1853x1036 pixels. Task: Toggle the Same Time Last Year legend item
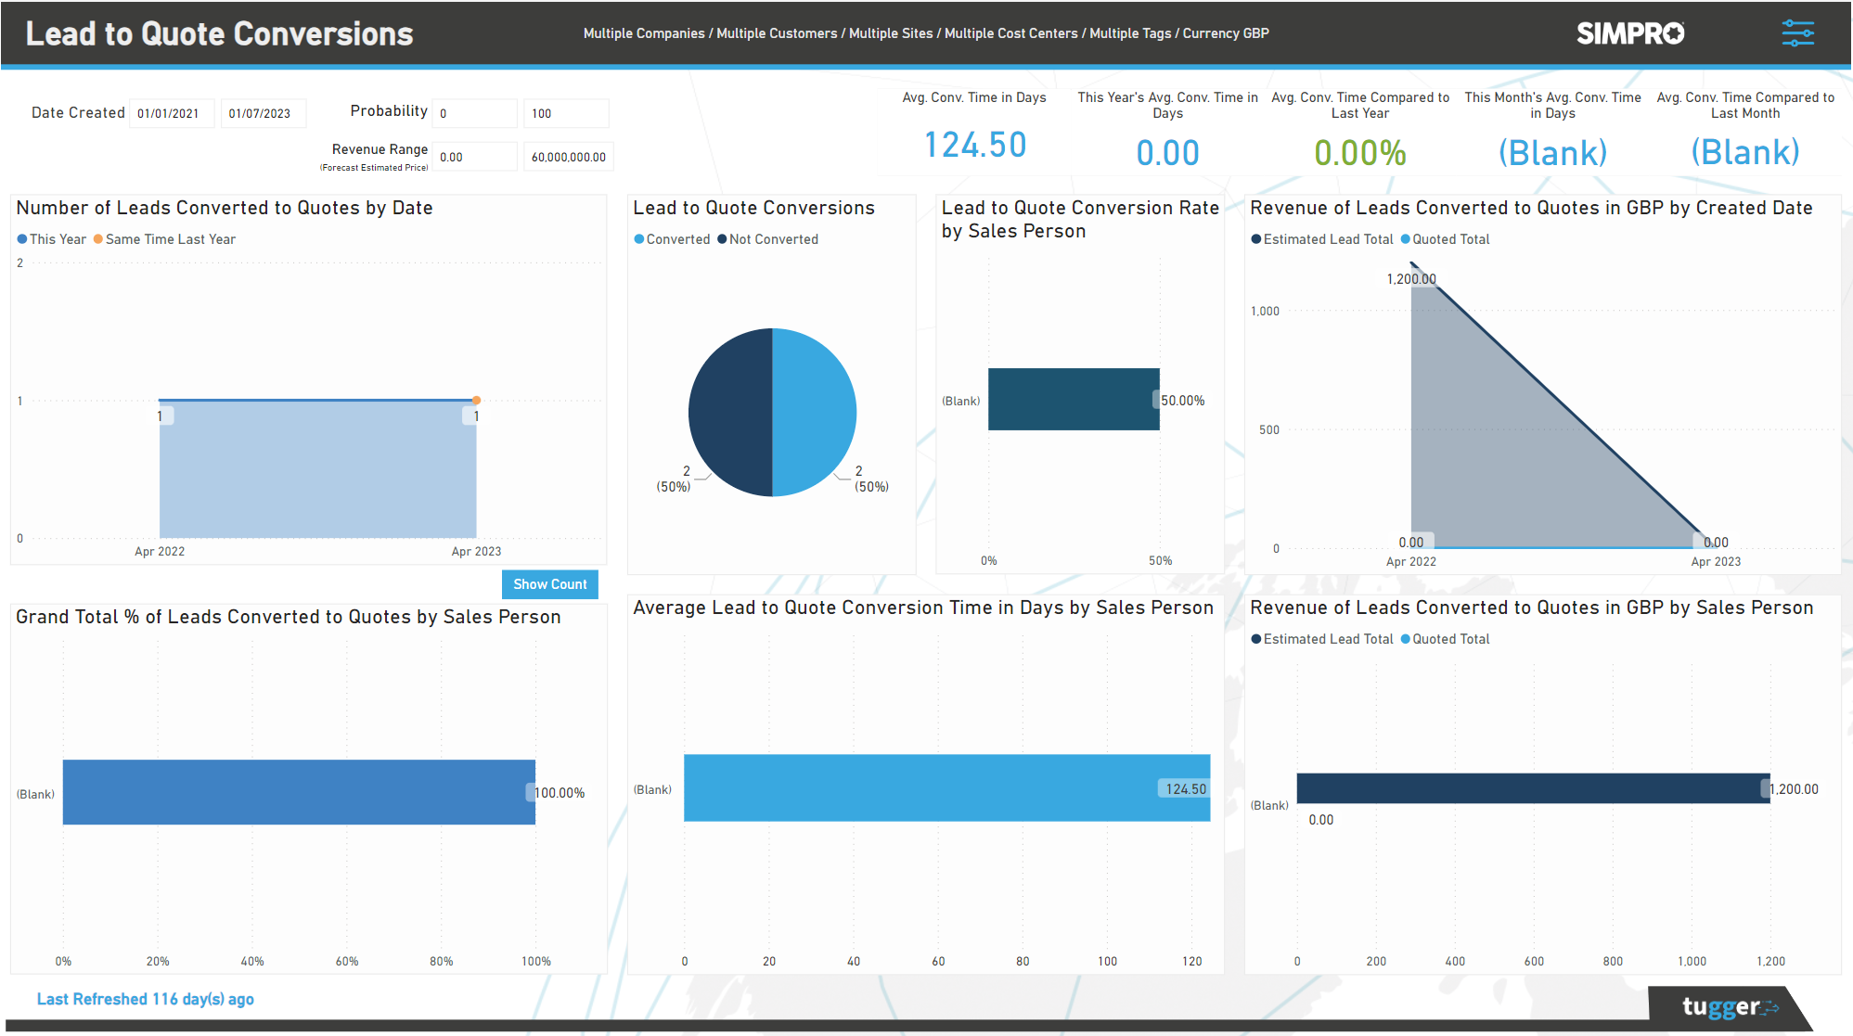point(164,238)
